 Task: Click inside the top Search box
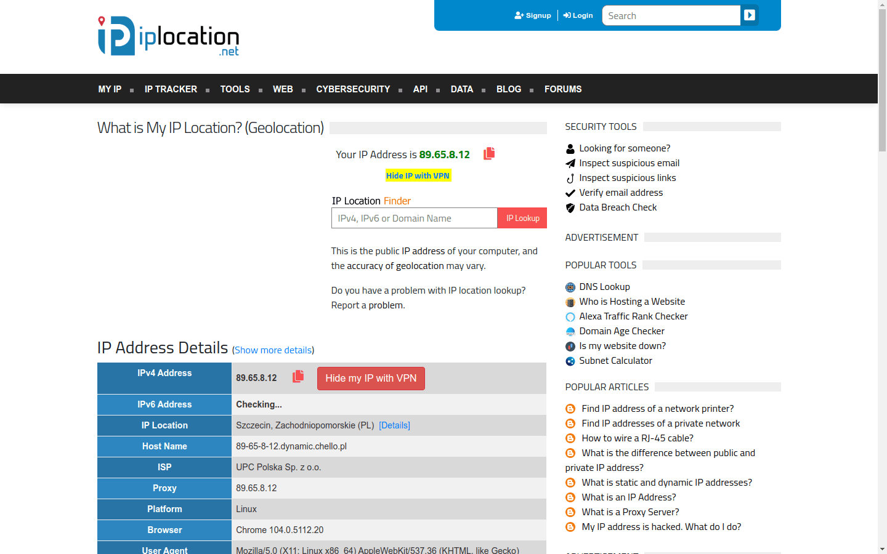point(671,15)
